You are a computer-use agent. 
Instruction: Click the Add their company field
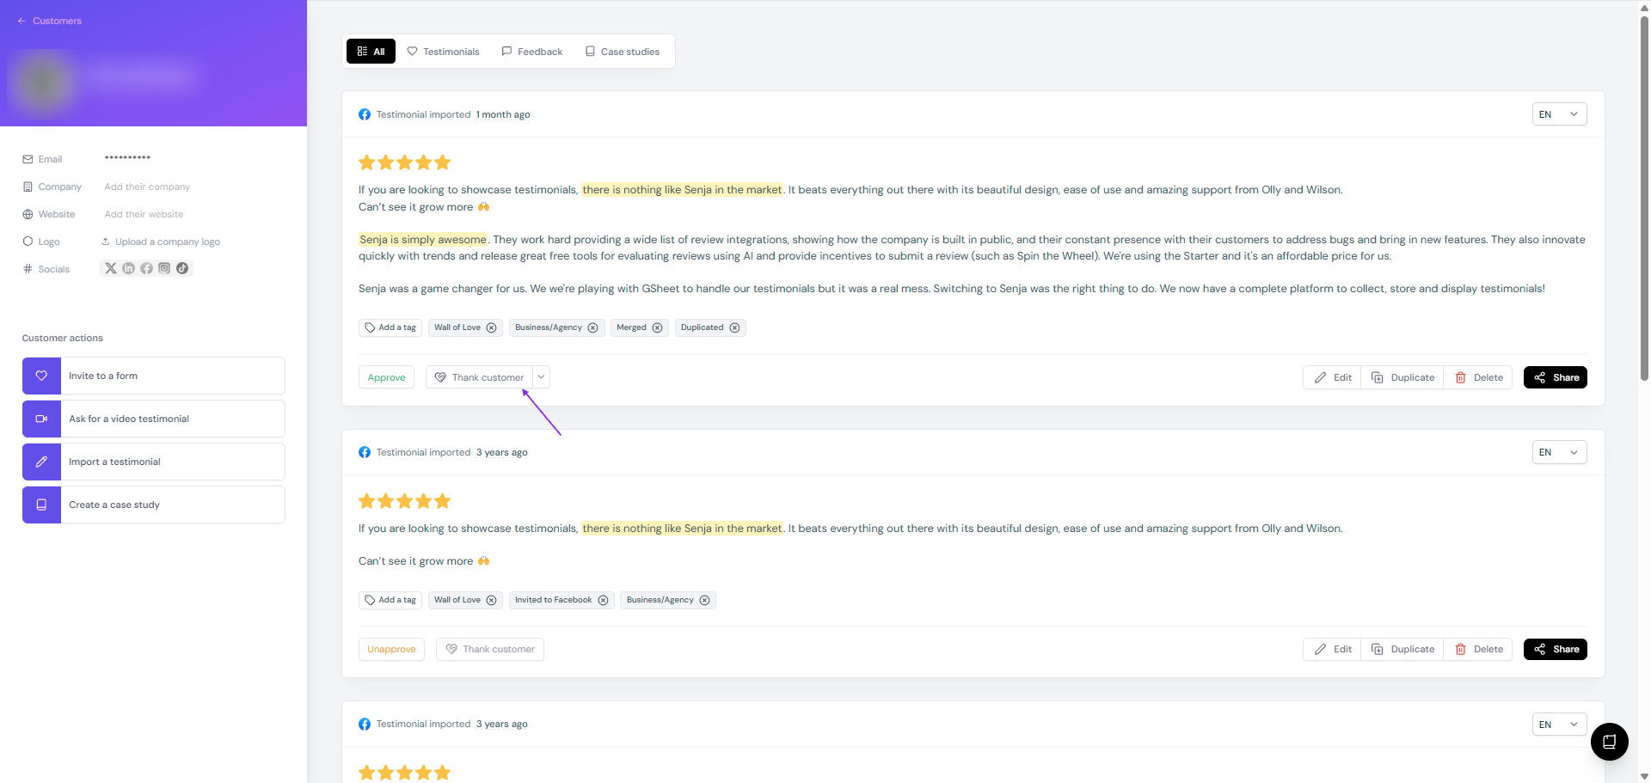click(x=147, y=187)
